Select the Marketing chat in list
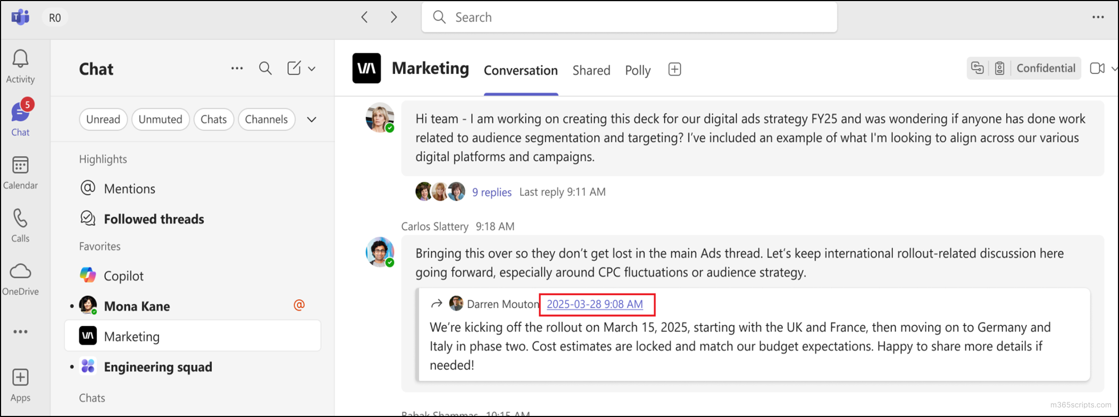 [x=193, y=336]
